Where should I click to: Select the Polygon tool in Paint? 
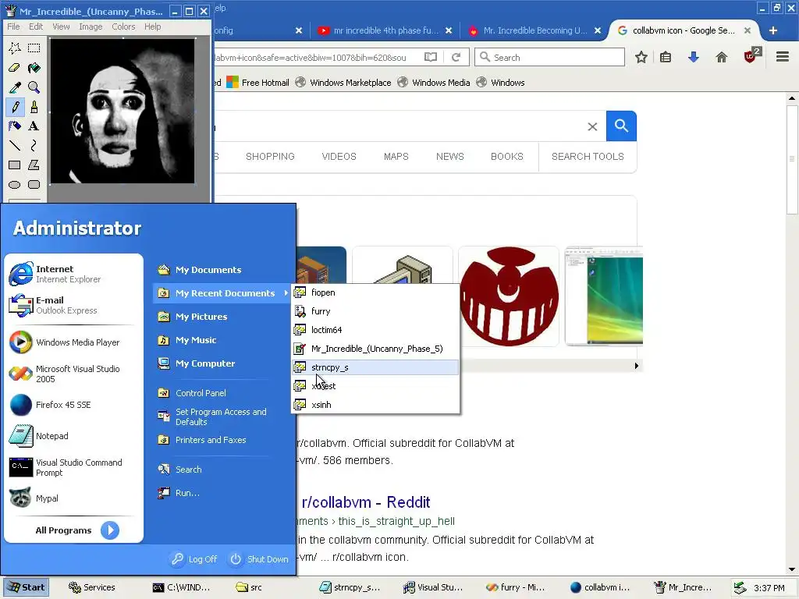click(x=34, y=165)
